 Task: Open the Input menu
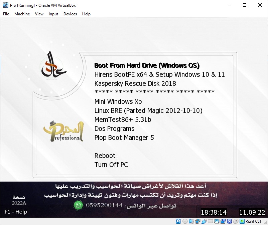[53, 14]
